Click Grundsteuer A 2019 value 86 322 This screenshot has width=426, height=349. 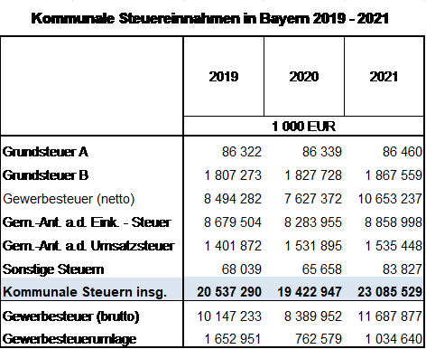(242, 152)
